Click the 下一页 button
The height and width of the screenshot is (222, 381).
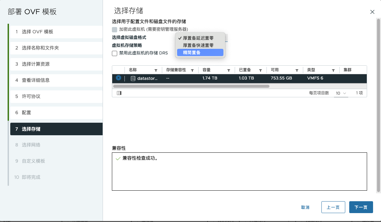coord(361,207)
